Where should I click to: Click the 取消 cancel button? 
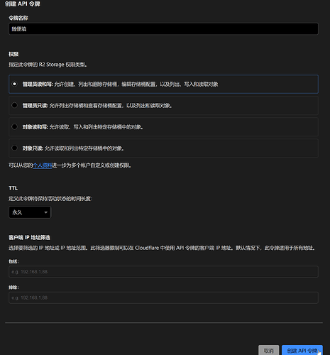pos(268,351)
